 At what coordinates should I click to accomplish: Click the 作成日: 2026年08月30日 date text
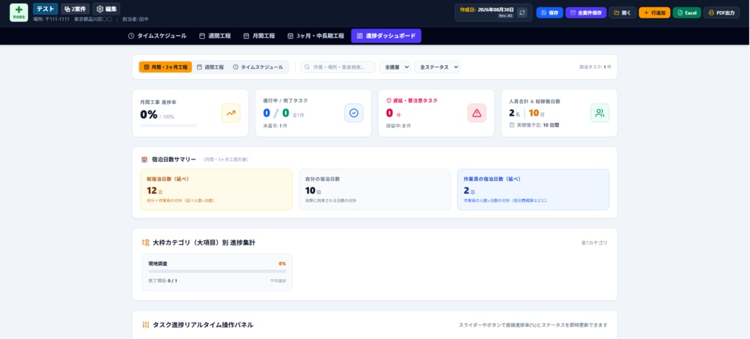[x=486, y=10]
